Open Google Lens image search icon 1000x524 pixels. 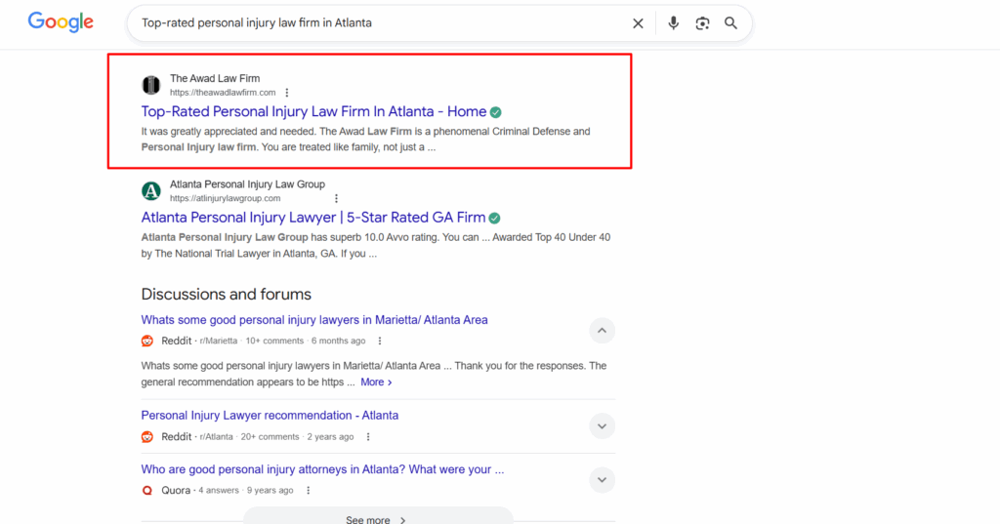point(702,23)
